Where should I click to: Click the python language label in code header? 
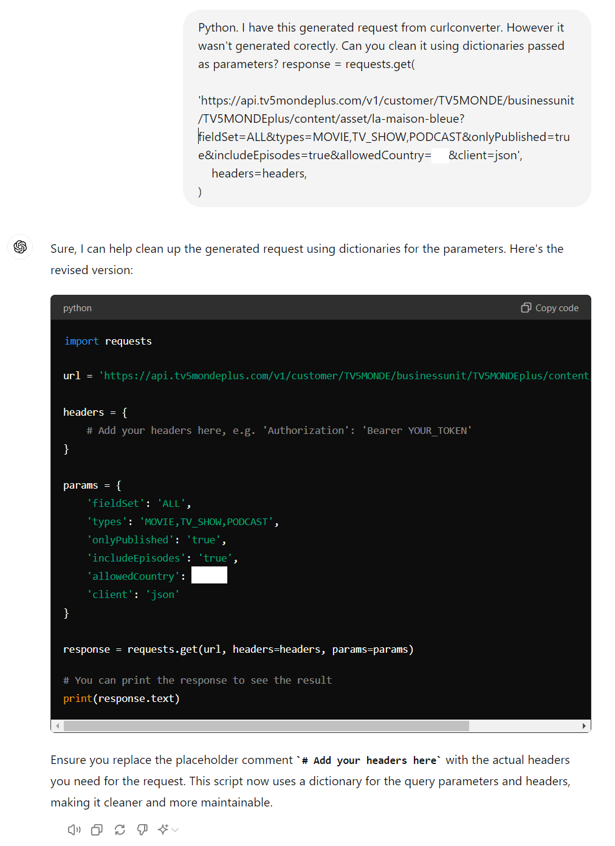(x=77, y=308)
